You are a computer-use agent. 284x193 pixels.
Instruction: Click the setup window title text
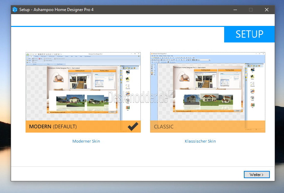tap(56, 10)
